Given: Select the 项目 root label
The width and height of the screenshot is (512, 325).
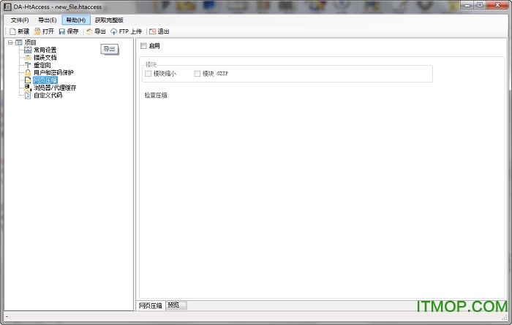Looking at the screenshot, I should coord(31,42).
